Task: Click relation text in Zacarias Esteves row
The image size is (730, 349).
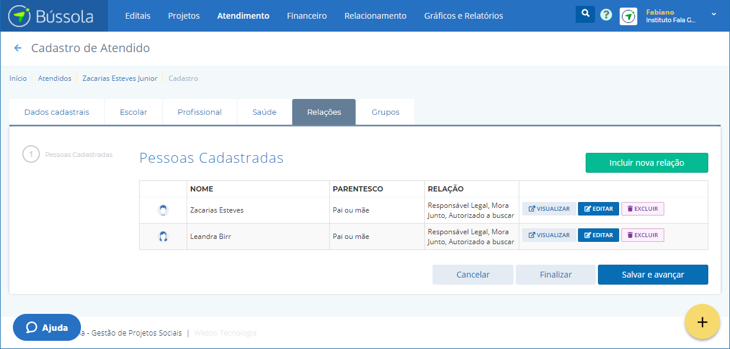Action: [x=471, y=210]
